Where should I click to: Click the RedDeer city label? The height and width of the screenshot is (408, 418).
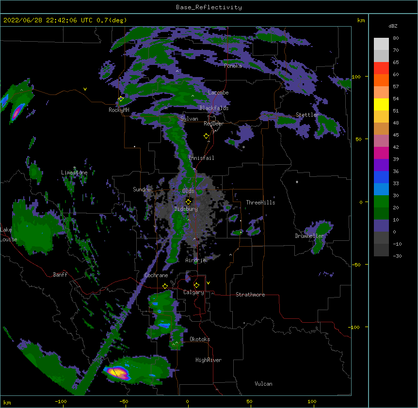coord(213,124)
